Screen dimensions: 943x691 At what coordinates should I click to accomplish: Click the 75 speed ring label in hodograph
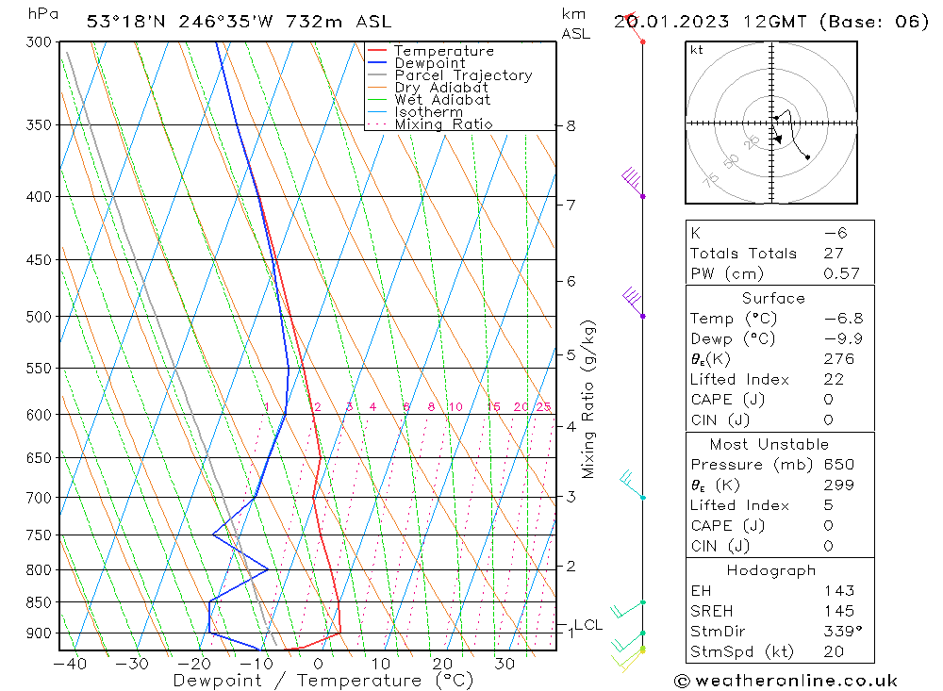click(x=711, y=179)
